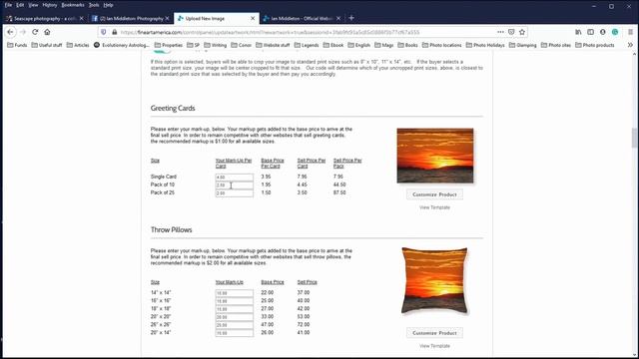This screenshot has width=639, height=359.
Task: Open the Edit menu
Action: 20,5
